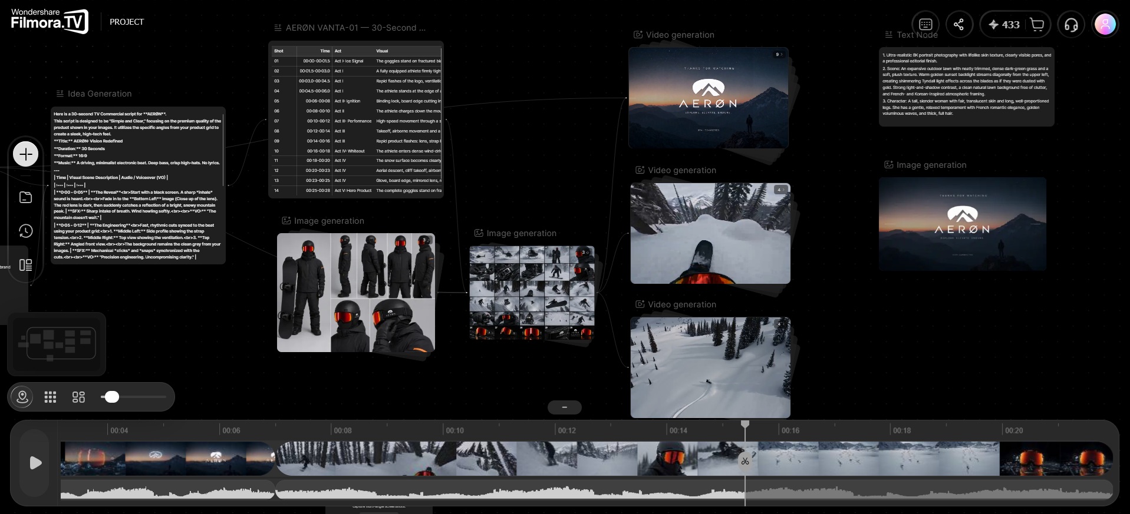Screen dimensions: 1130x514
Task: Expand stack badge on outfit image node
Action: click(425, 240)
